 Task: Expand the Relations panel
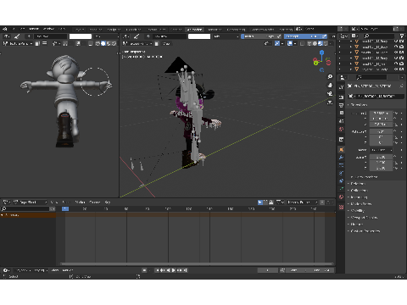[x=358, y=184]
